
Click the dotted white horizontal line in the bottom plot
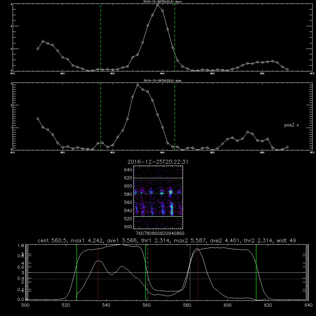click(x=167, y=279)
